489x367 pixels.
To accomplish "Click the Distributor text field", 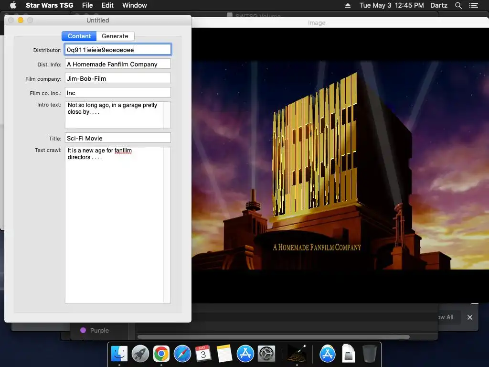I will pos(118,50).
